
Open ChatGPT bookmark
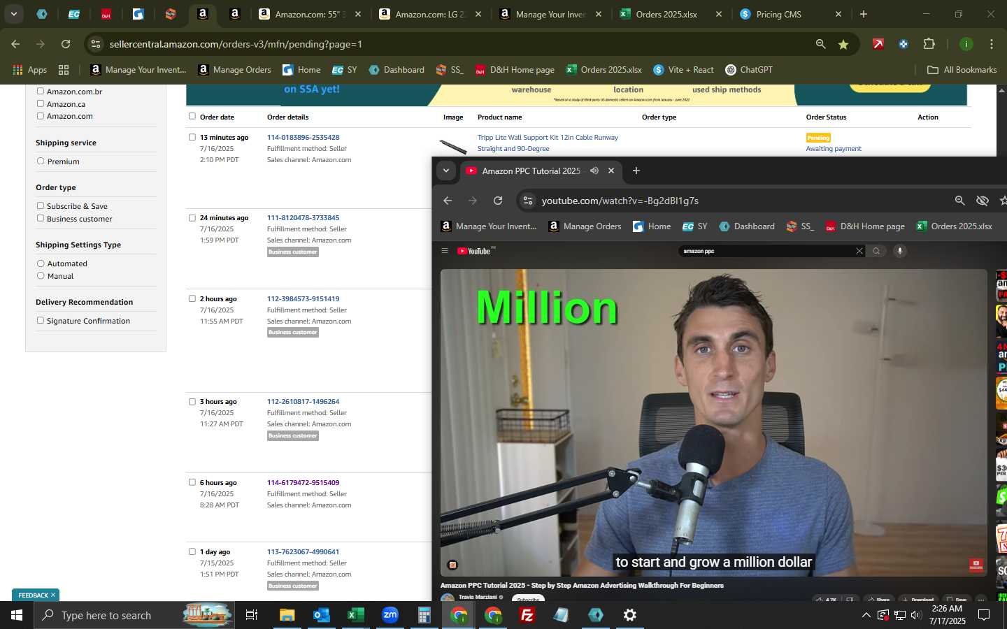pos(749,70)
